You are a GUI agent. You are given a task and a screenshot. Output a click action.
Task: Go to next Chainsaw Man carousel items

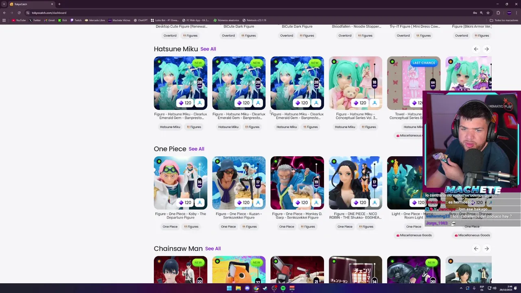(x=486, y=249)
